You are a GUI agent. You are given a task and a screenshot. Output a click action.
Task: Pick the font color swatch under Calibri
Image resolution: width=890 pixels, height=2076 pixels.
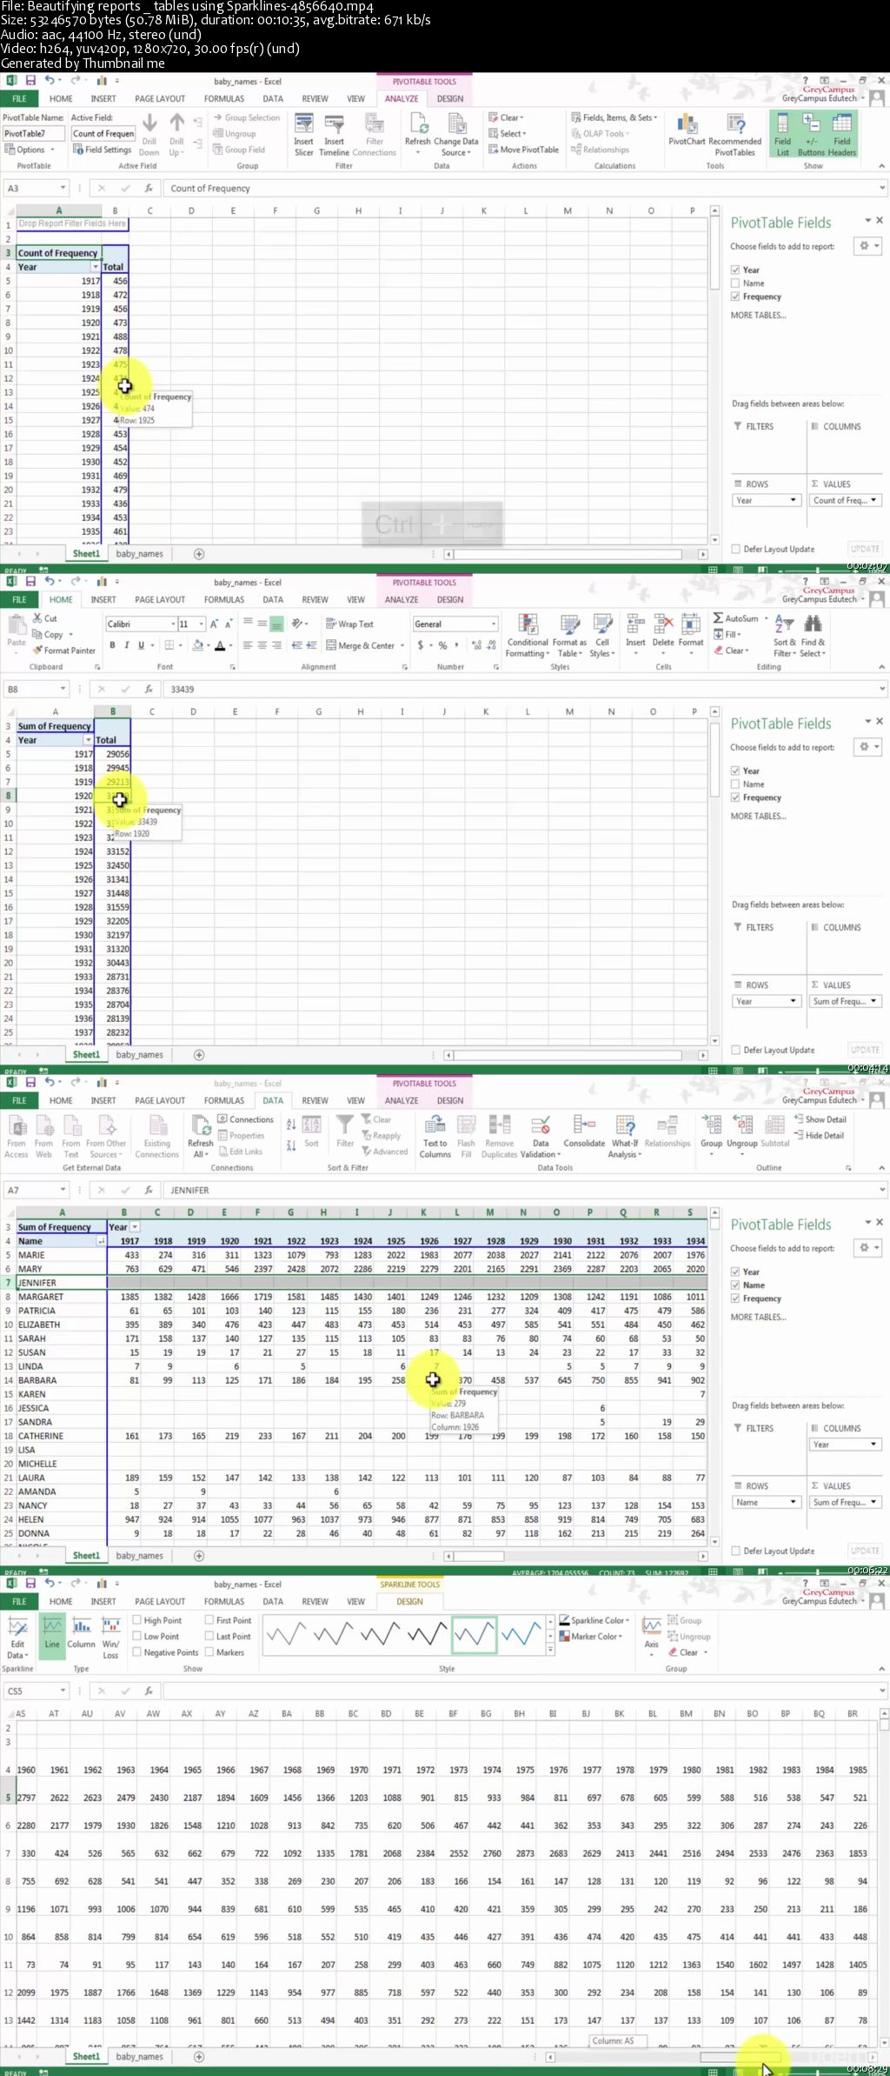[x=219, y=645]
